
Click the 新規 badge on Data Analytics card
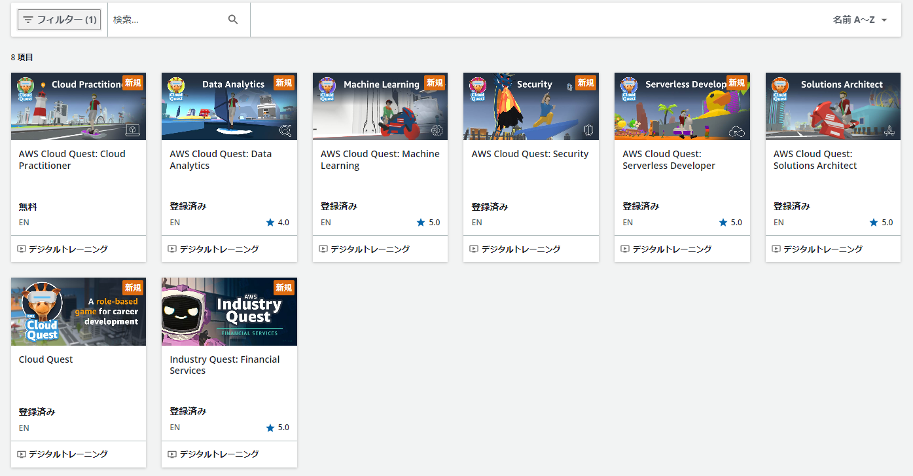click(x=284, y=82)
